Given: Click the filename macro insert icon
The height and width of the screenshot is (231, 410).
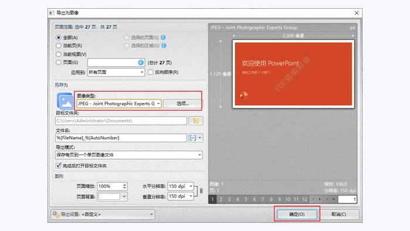Looking at the screenshot, I should 193,138.
